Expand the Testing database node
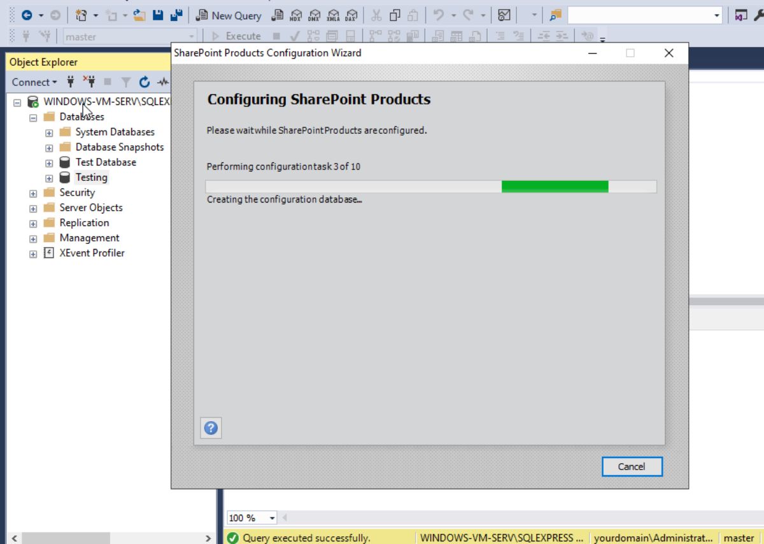 click(x=49, y=178)
